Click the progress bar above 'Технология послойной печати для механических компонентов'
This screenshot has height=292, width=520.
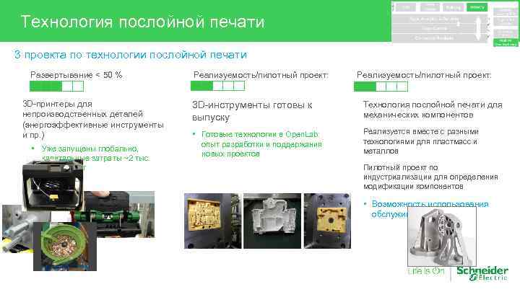click(381, 87)
